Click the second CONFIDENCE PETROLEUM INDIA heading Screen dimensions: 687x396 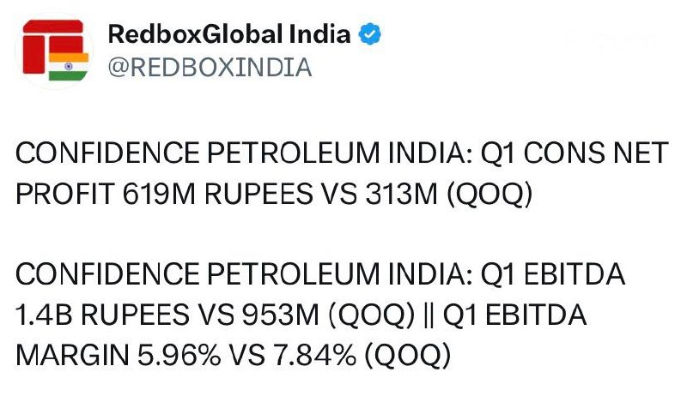pyautogui.click(x=244, y=274)
